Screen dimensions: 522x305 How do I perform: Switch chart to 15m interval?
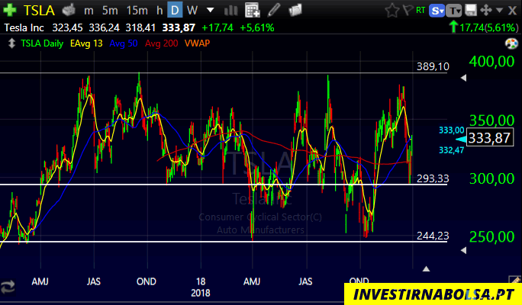tap(137, 11)
